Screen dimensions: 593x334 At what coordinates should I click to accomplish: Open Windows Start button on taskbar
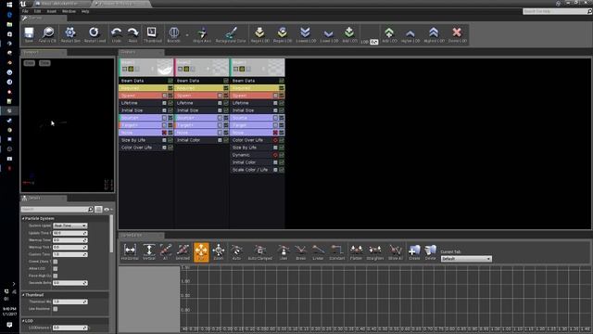click(9, 5)
